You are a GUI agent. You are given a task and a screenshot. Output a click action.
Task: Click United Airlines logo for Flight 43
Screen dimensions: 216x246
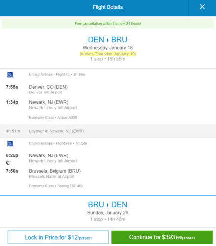click(10, 75)
